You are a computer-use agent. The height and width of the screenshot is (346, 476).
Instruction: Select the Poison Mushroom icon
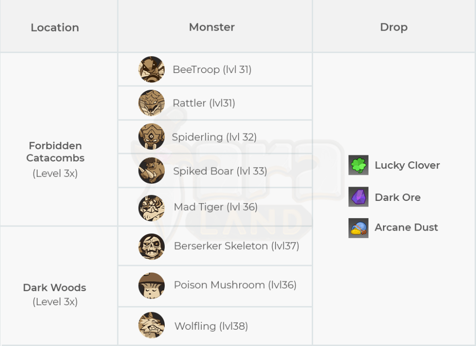pos(151,286)
